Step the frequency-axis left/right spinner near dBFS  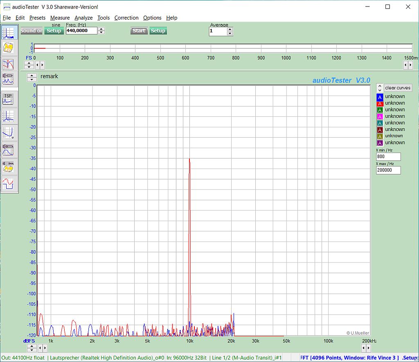tap(43, 348)
